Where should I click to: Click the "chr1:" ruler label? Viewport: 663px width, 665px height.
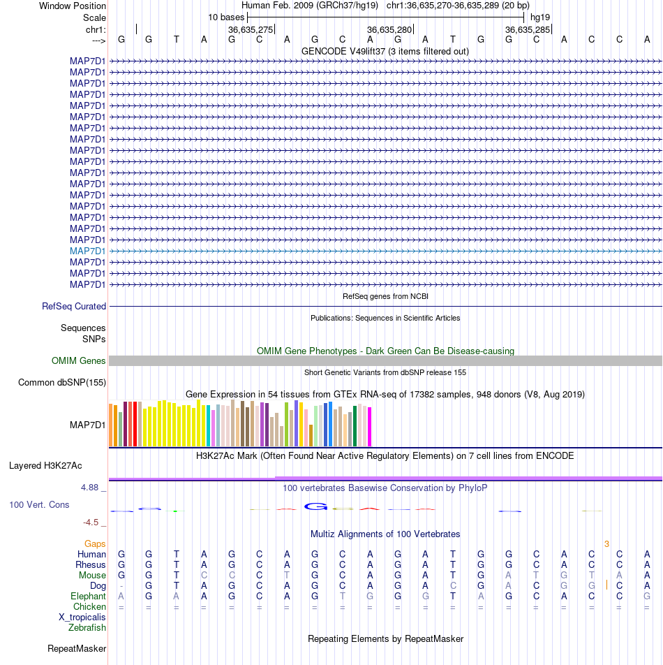96,29
